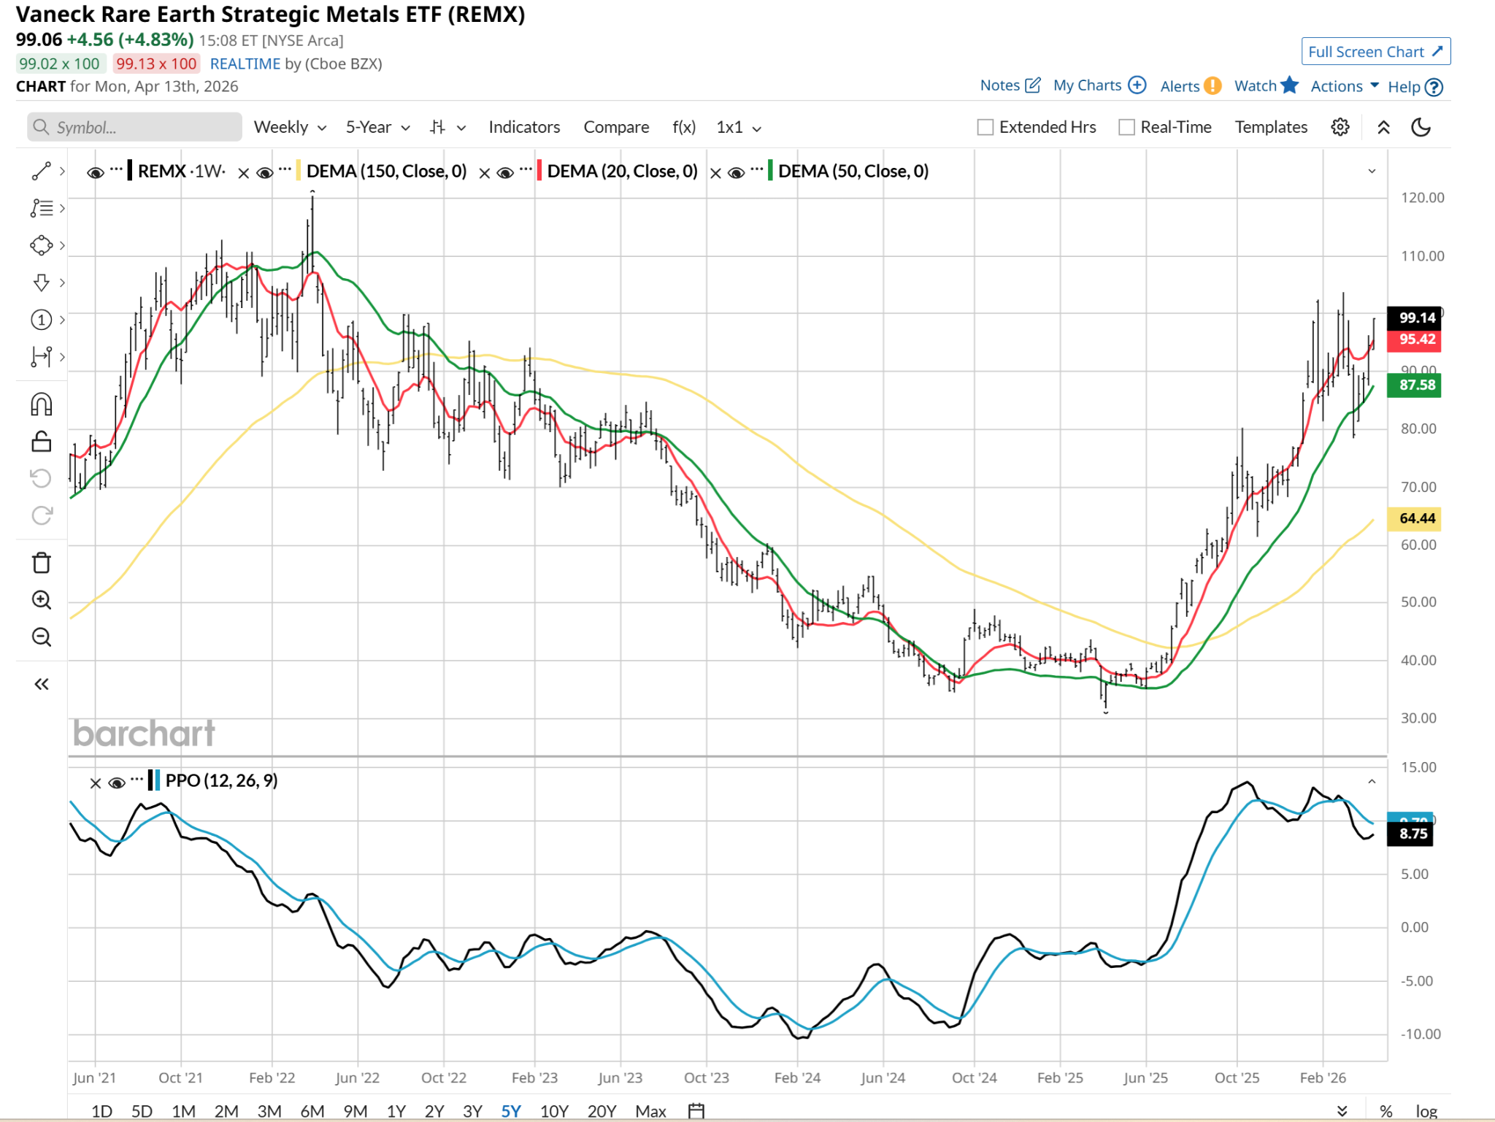Hide the DEMA (20, Close, 0) indicator
The width and height of the screenshot is (1495, 1122).
[x=505, y=173]
